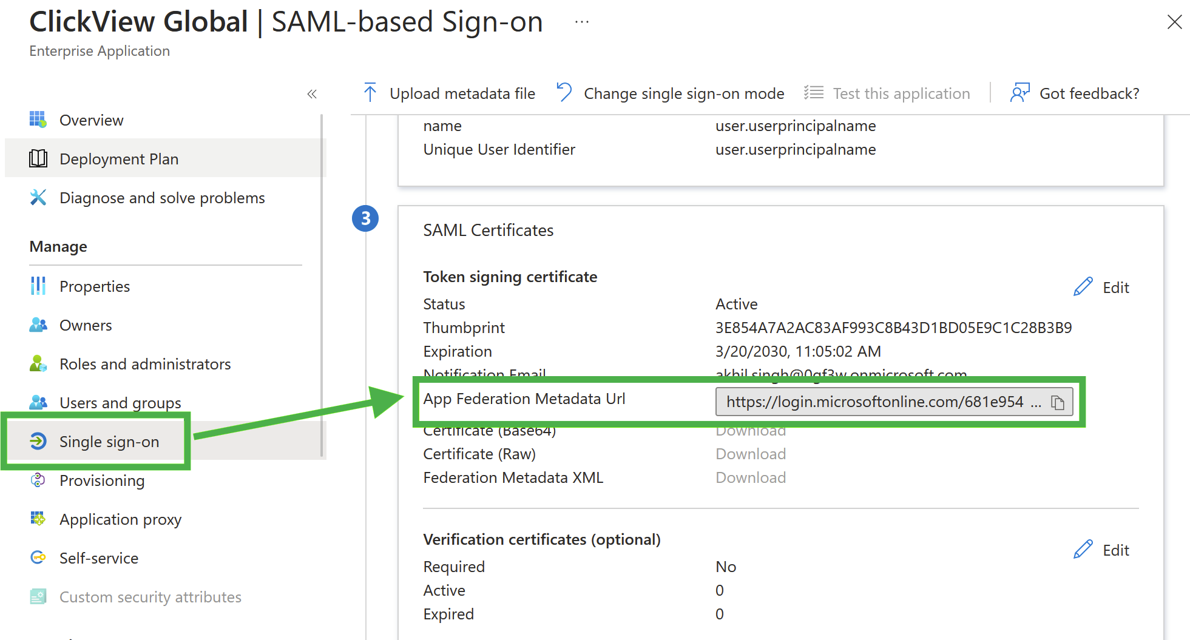Click the Owners people icon
The height and width of the screenshot is (640, 1190).
point(38,325)
